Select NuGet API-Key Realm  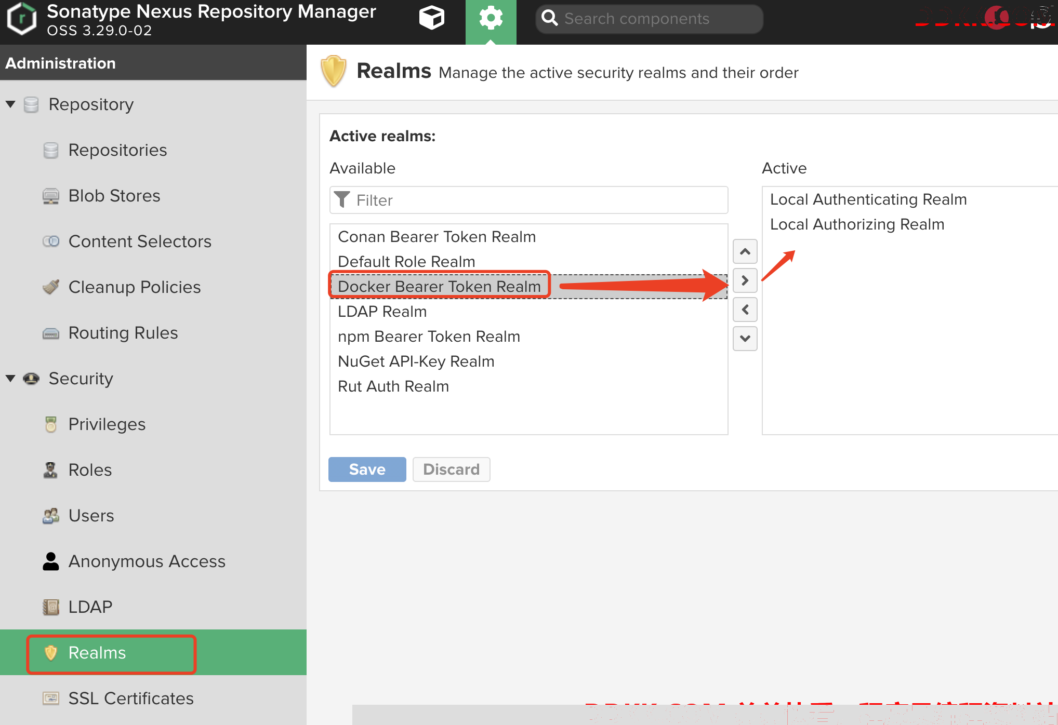pos(529,361)
